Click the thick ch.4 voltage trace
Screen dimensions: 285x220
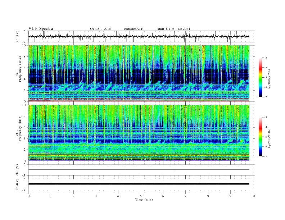pos(139,184)
